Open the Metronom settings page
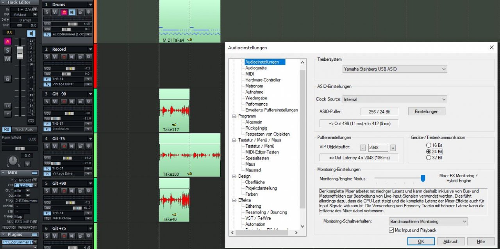The height and width of the screenshot is (249, 500). tap(254, 86)
